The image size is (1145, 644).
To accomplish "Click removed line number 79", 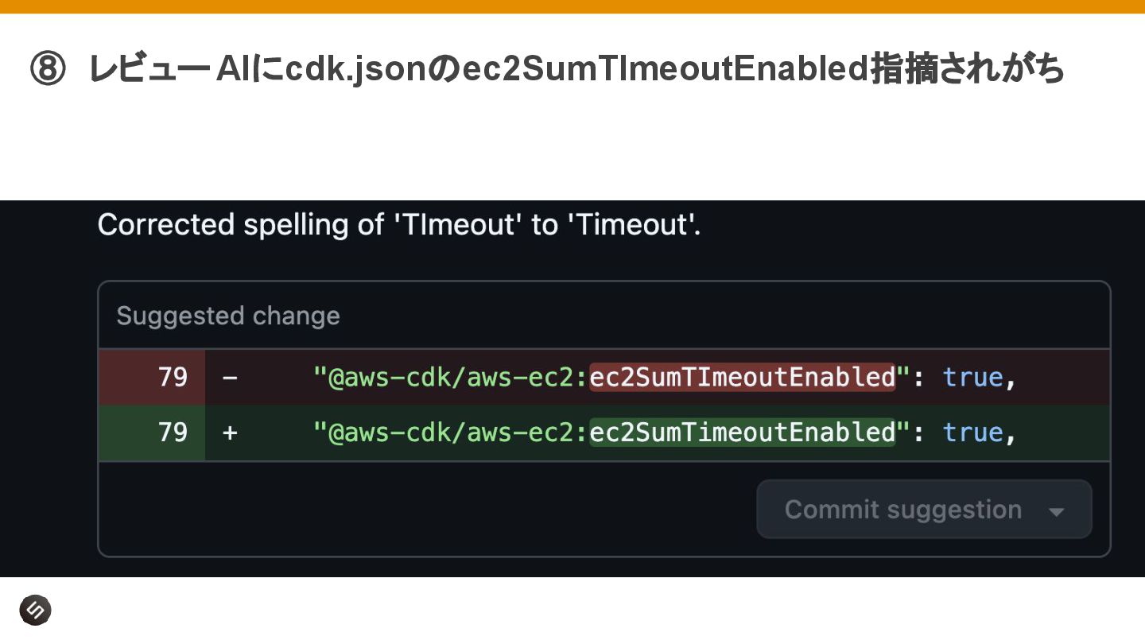I will (173, 377).
